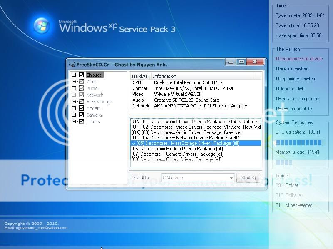333x249 pixels.
Task: Uncheck the Modem checkbox
Action: tap(81, 108)
